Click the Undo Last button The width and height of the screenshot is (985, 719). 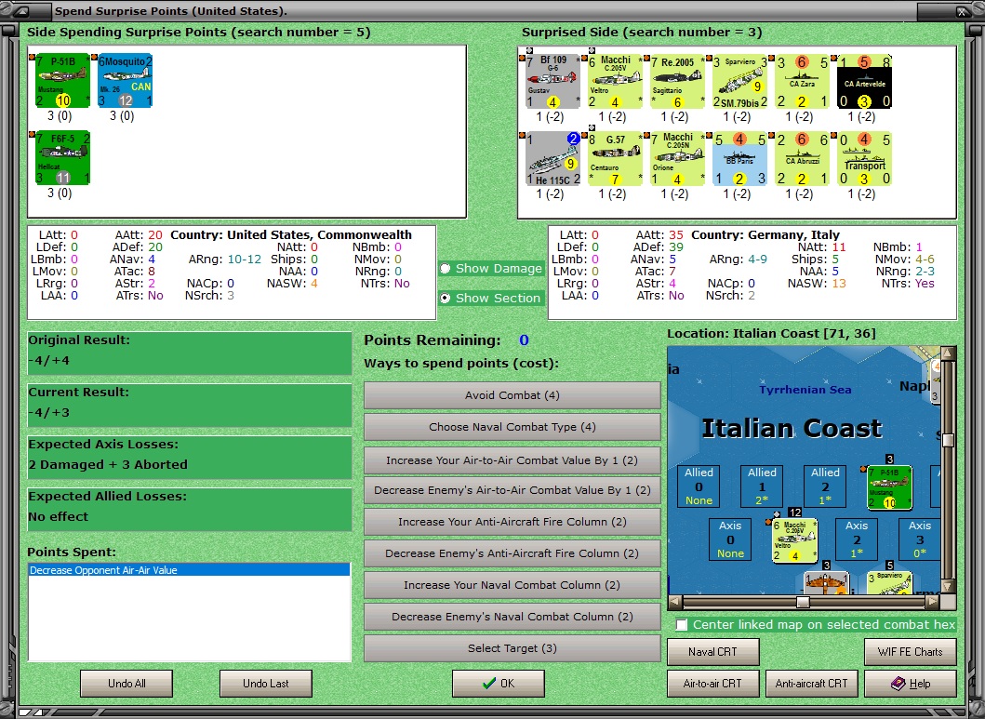266,684
